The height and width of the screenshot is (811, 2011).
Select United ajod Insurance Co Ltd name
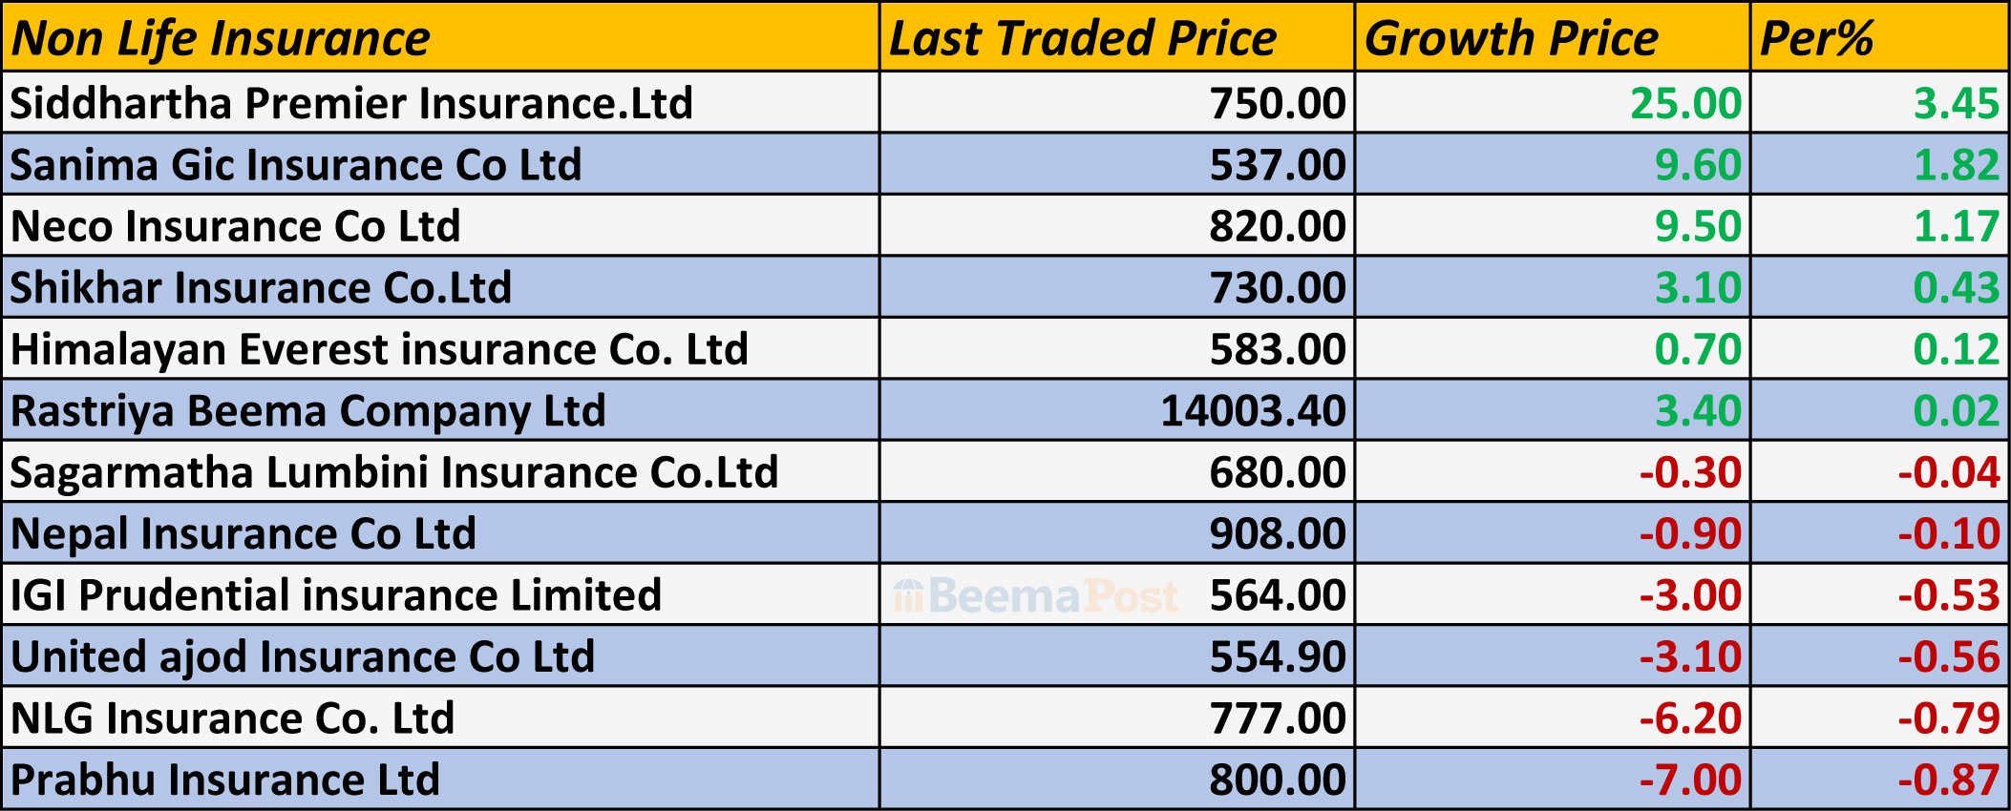click(303, 657)
